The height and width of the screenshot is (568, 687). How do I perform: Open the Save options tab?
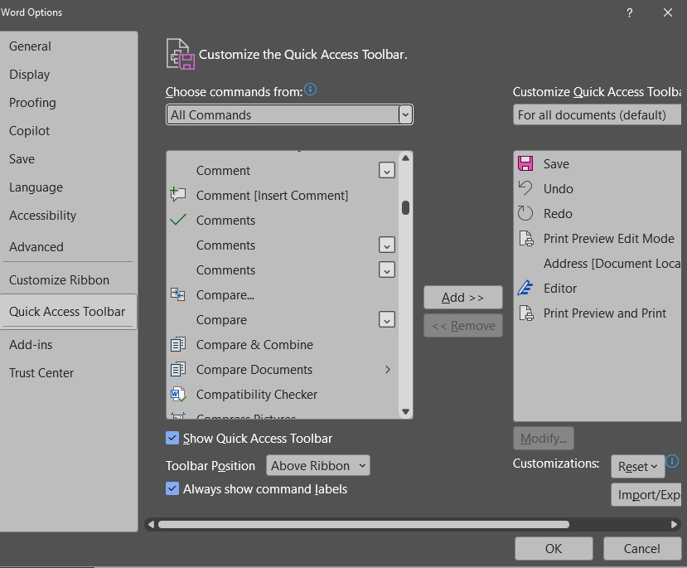tap(69, 158)
